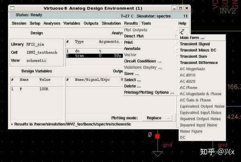This screenshot has height=162, width=241.
Task: Select Delete ... in Results menu
Action: pyautogui.click(x=151, y=86)
